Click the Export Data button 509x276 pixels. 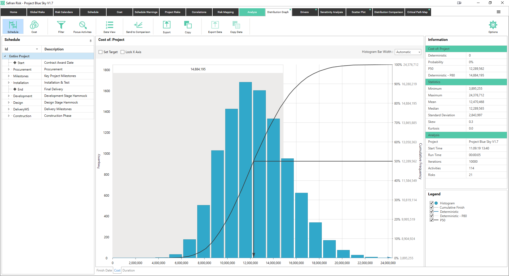tap(215, 26)
